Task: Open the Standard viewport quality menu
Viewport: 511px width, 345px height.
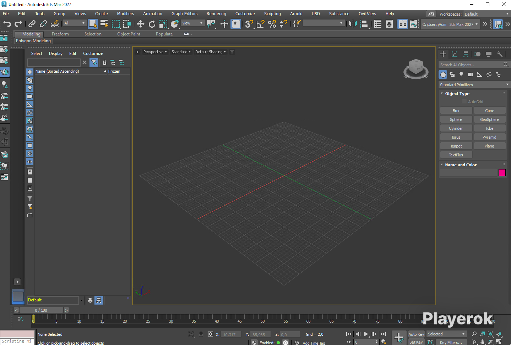Action: pos(181,52)
